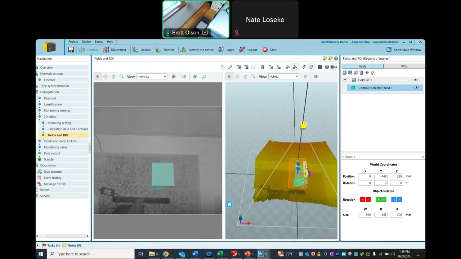
Task: Click the blue help icon above the 3D editor
Action: tap(336, 58)
